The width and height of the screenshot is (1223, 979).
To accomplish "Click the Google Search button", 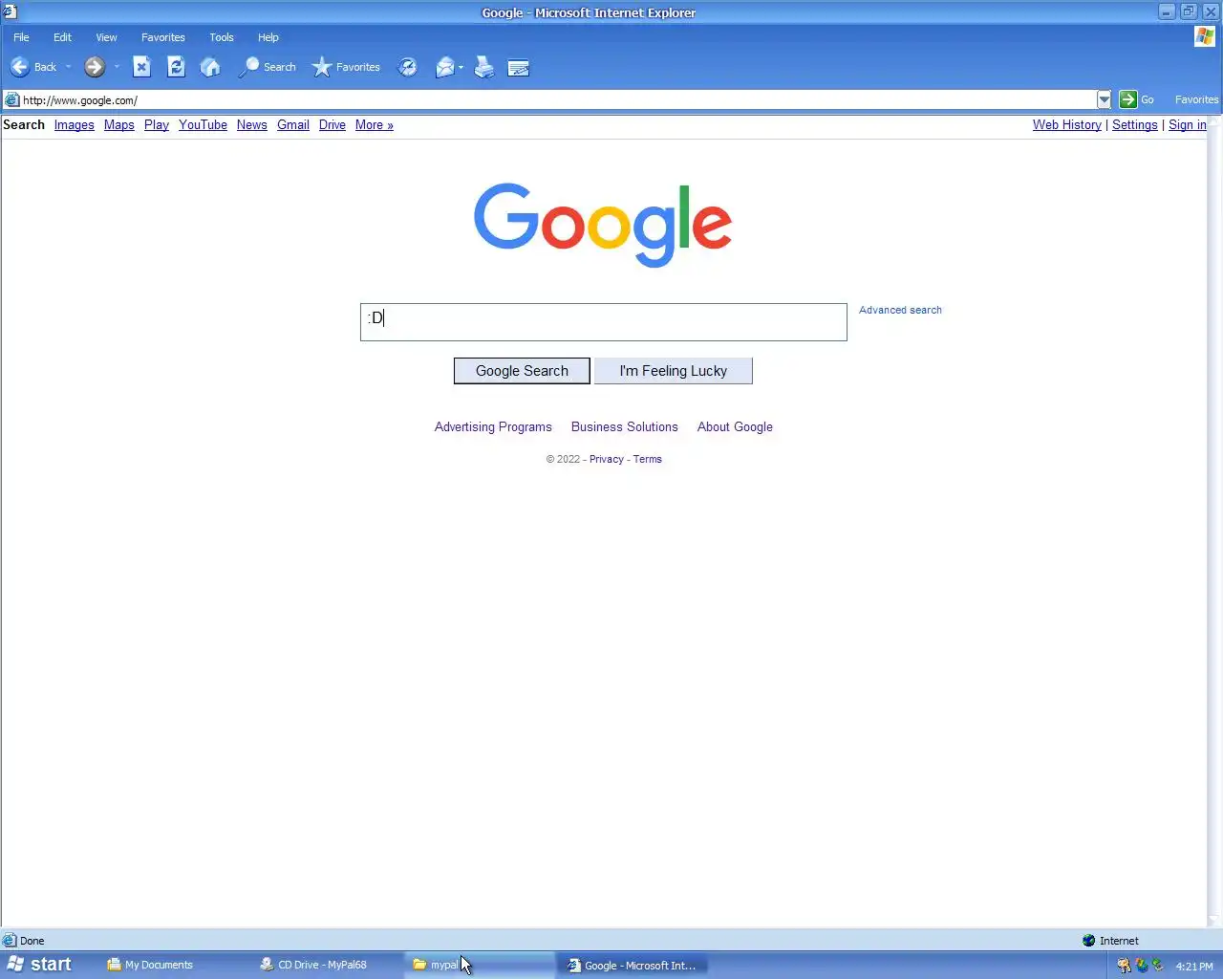I will tap(522, 371).
